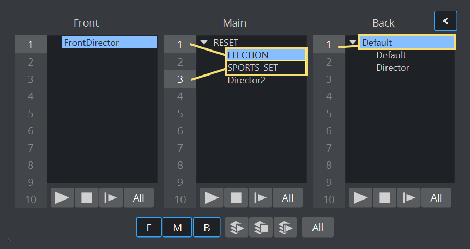
Task: Collapse the panel with the arrow button
Action: [x=445, y=21]
